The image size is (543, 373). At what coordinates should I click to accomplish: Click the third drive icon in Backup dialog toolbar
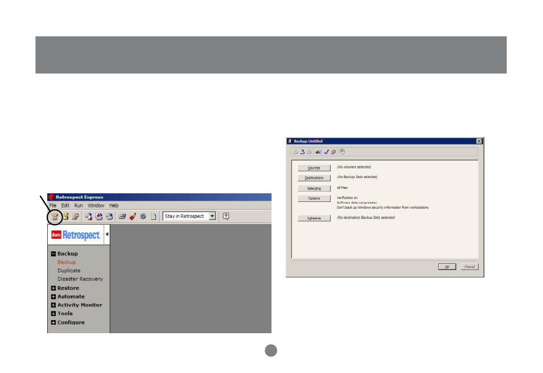coord(309,152)
